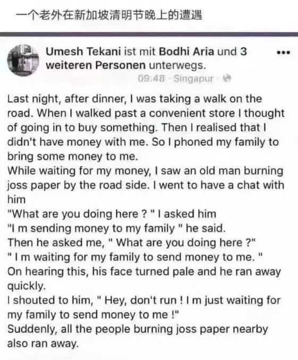Click the line 'Then he asked me'
Viewport: 298px width, 360px height.
click(132, 243)
